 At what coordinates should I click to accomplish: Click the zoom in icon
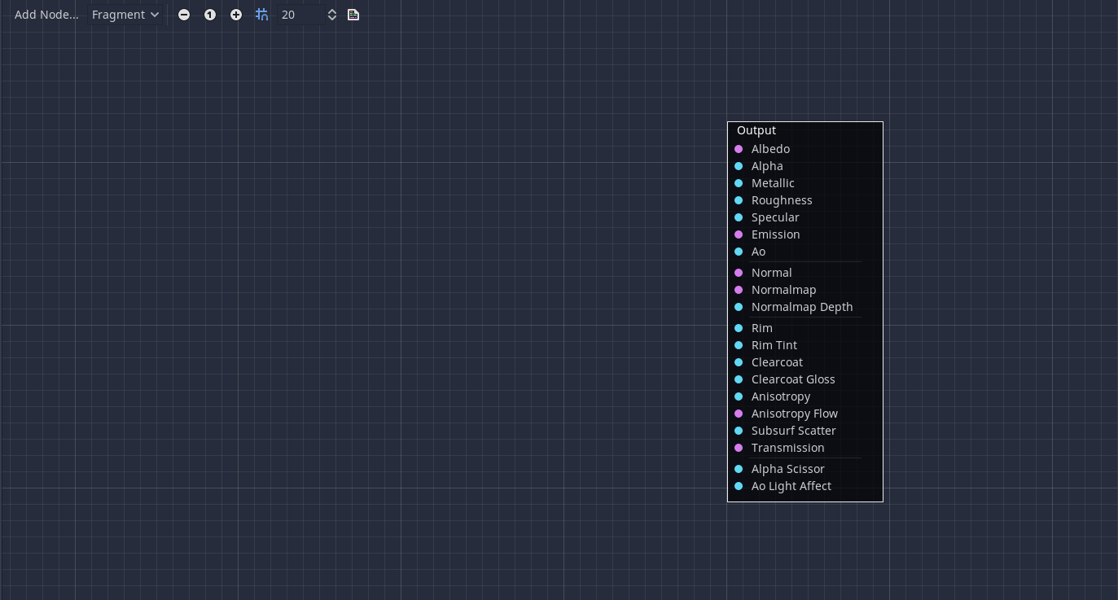pos(236,15)
